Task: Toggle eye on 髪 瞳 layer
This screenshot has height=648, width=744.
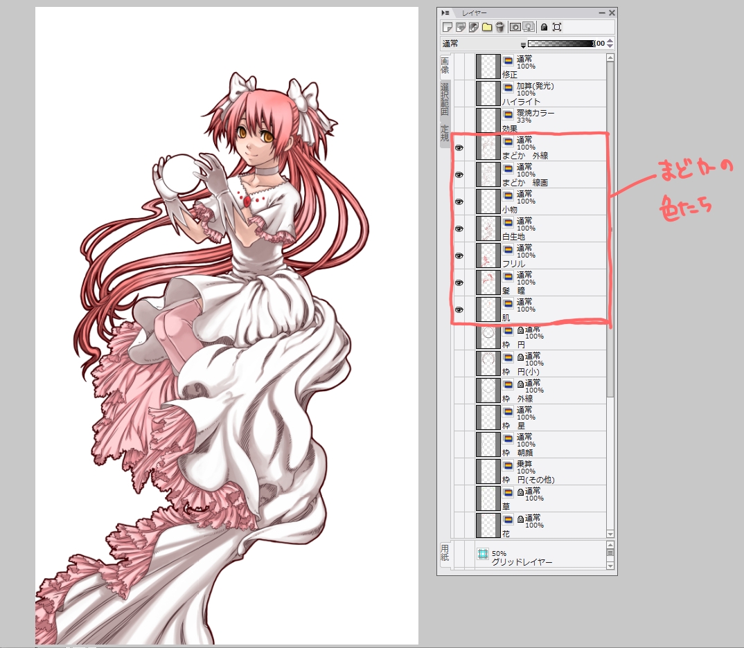Action: pos(459,283)
